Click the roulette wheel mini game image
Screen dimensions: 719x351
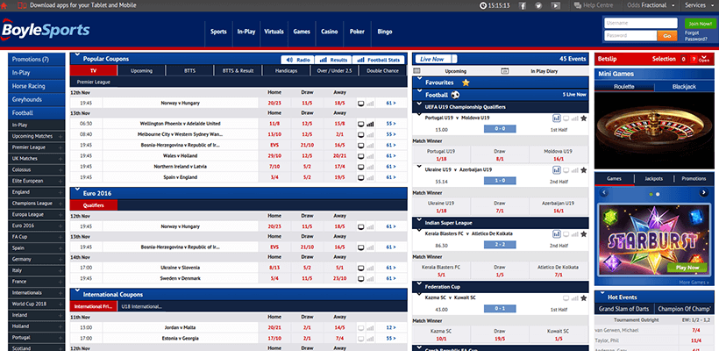click(x=654, y=131)
